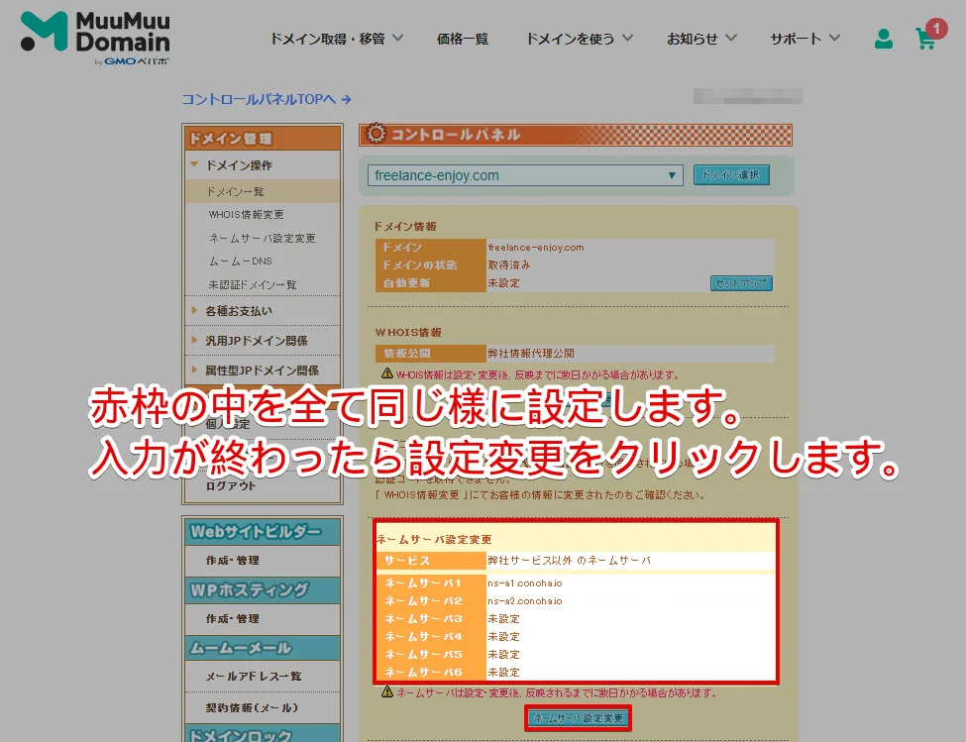The width and height of the screenshot is (966, 742).
Task: Open 未認証ドメイン一覧 in sidebar
Action: [252, 284]
